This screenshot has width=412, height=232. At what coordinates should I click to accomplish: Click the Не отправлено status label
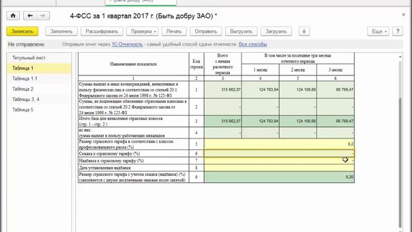tap(26, 44)
